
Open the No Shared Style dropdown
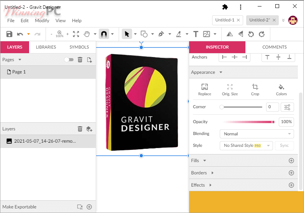(246, 145)
